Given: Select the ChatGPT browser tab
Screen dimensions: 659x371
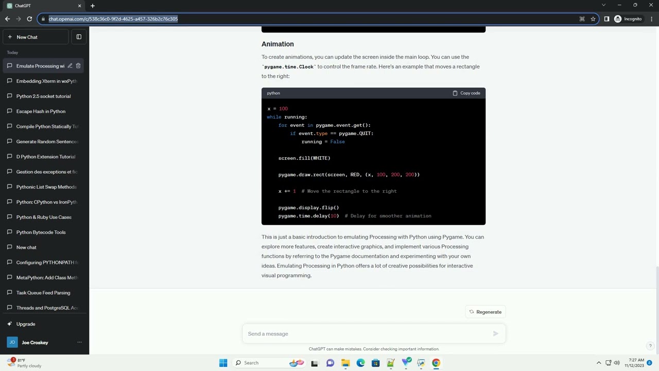Looking at the screenshot, I should coord(44,6).
